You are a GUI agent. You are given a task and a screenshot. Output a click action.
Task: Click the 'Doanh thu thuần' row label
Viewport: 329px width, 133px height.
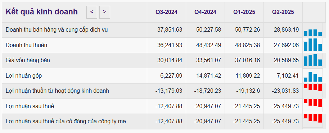26,45
